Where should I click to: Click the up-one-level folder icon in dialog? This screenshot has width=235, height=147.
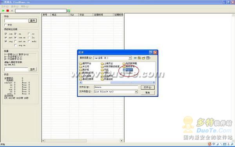(x=139, y=58)
